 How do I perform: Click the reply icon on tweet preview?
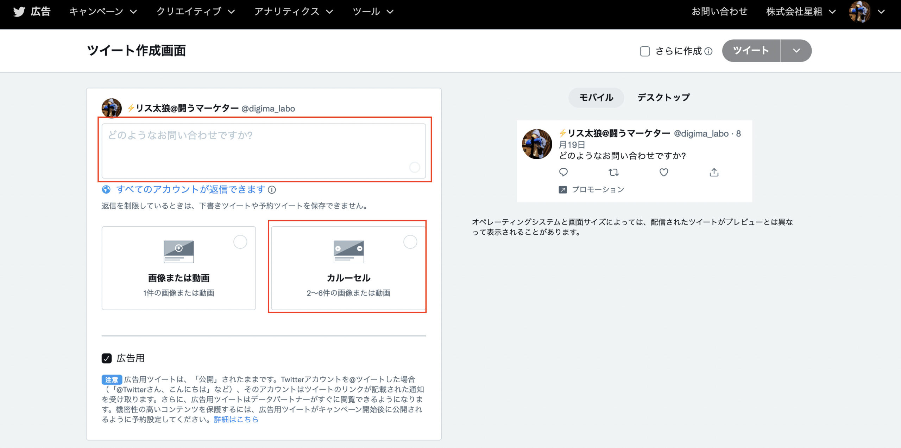point(563,172)
